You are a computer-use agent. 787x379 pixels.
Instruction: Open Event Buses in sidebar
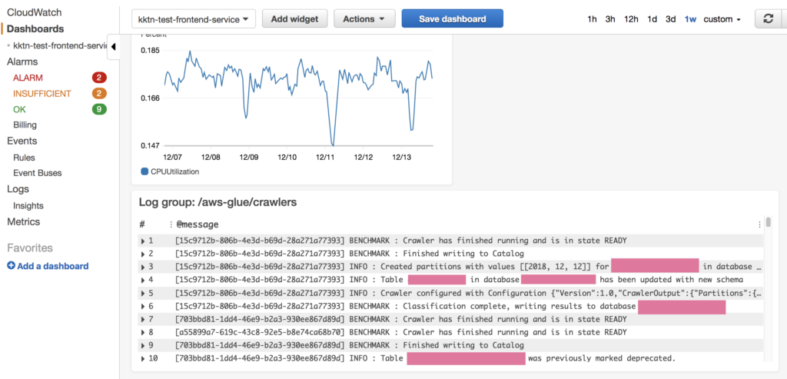(38, 173)
